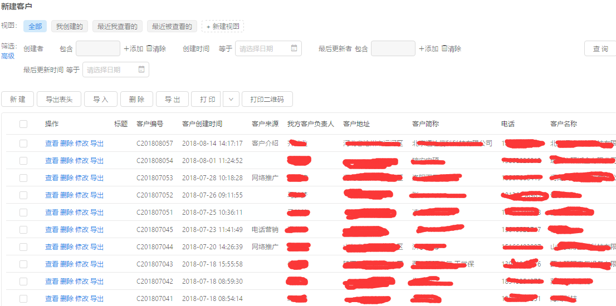Click 修改 in row C201807045
616x306 pixels.
coord(82,229)
